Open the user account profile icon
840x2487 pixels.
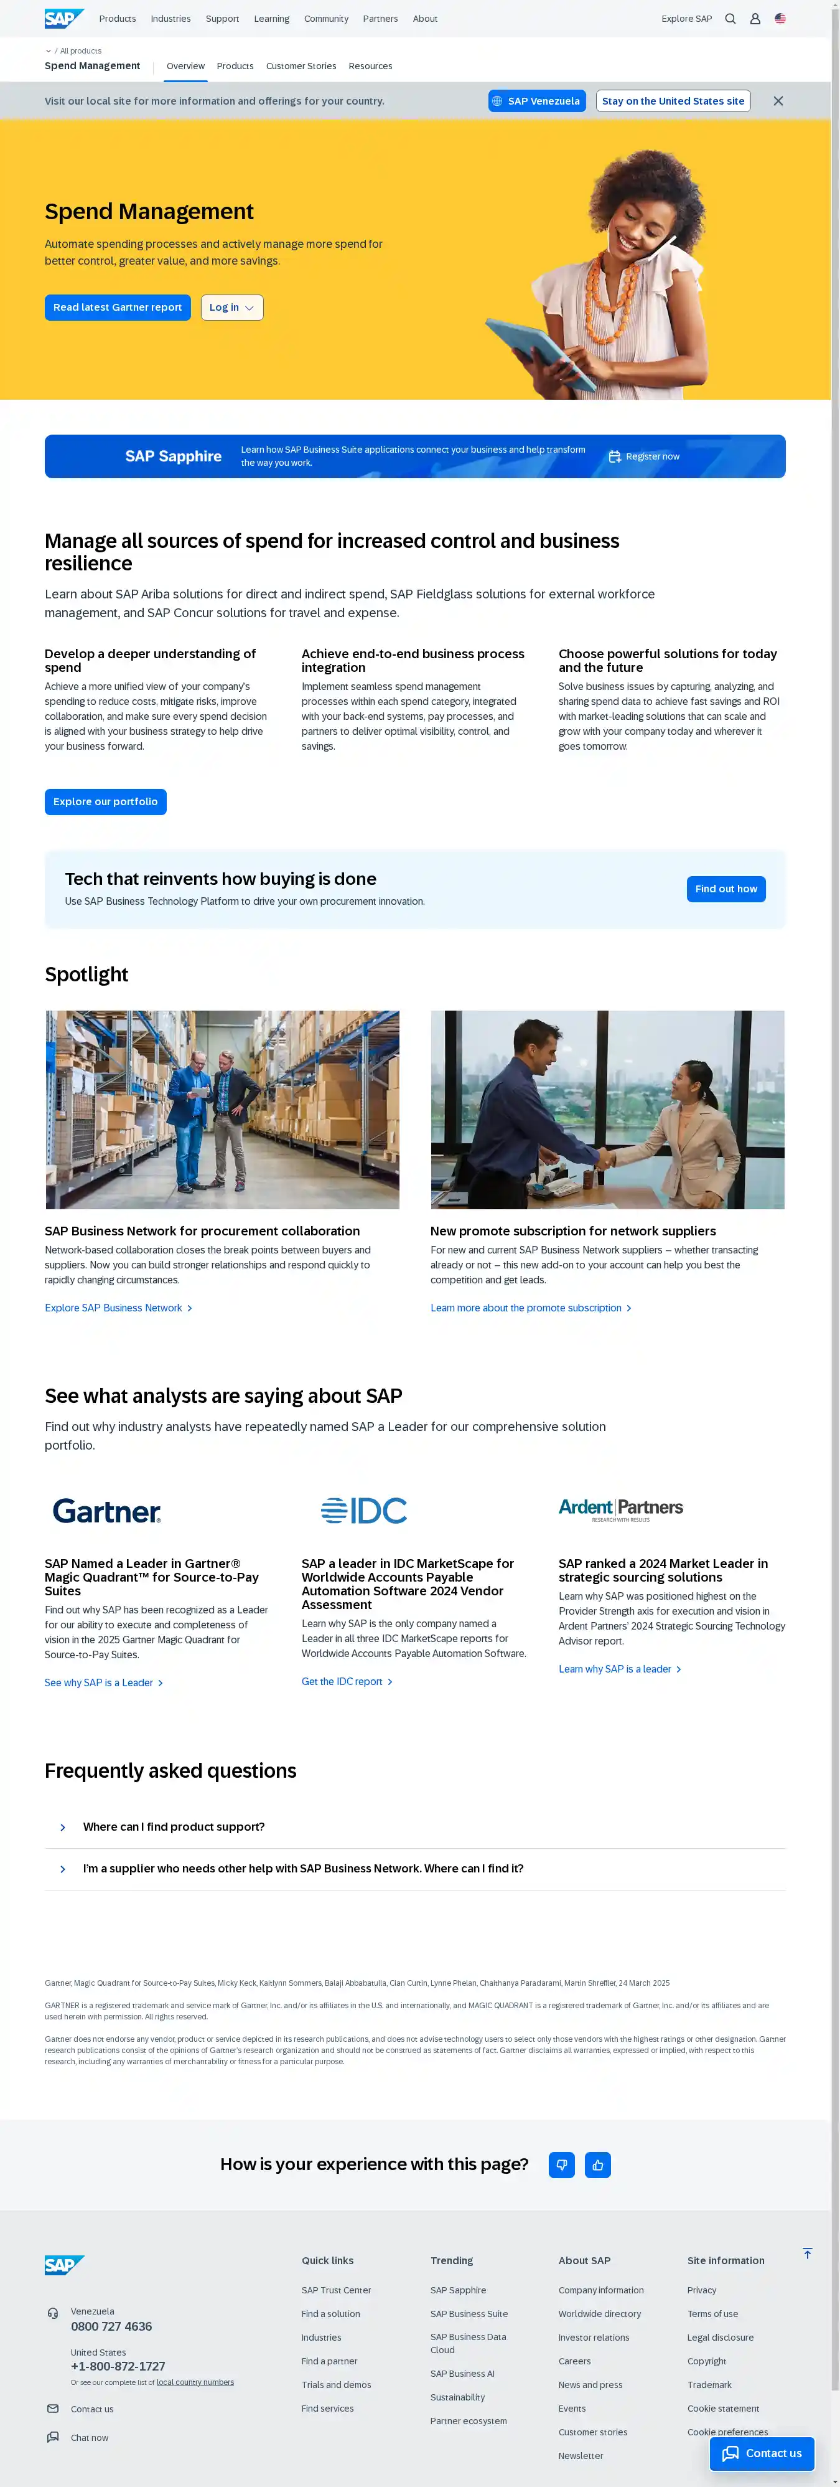tap(755, 18)
